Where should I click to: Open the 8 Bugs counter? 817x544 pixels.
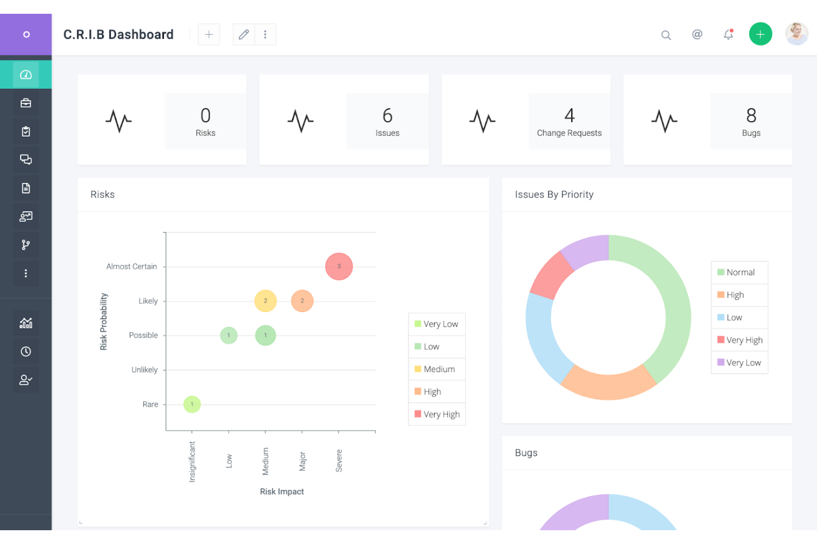coord(751,121)
